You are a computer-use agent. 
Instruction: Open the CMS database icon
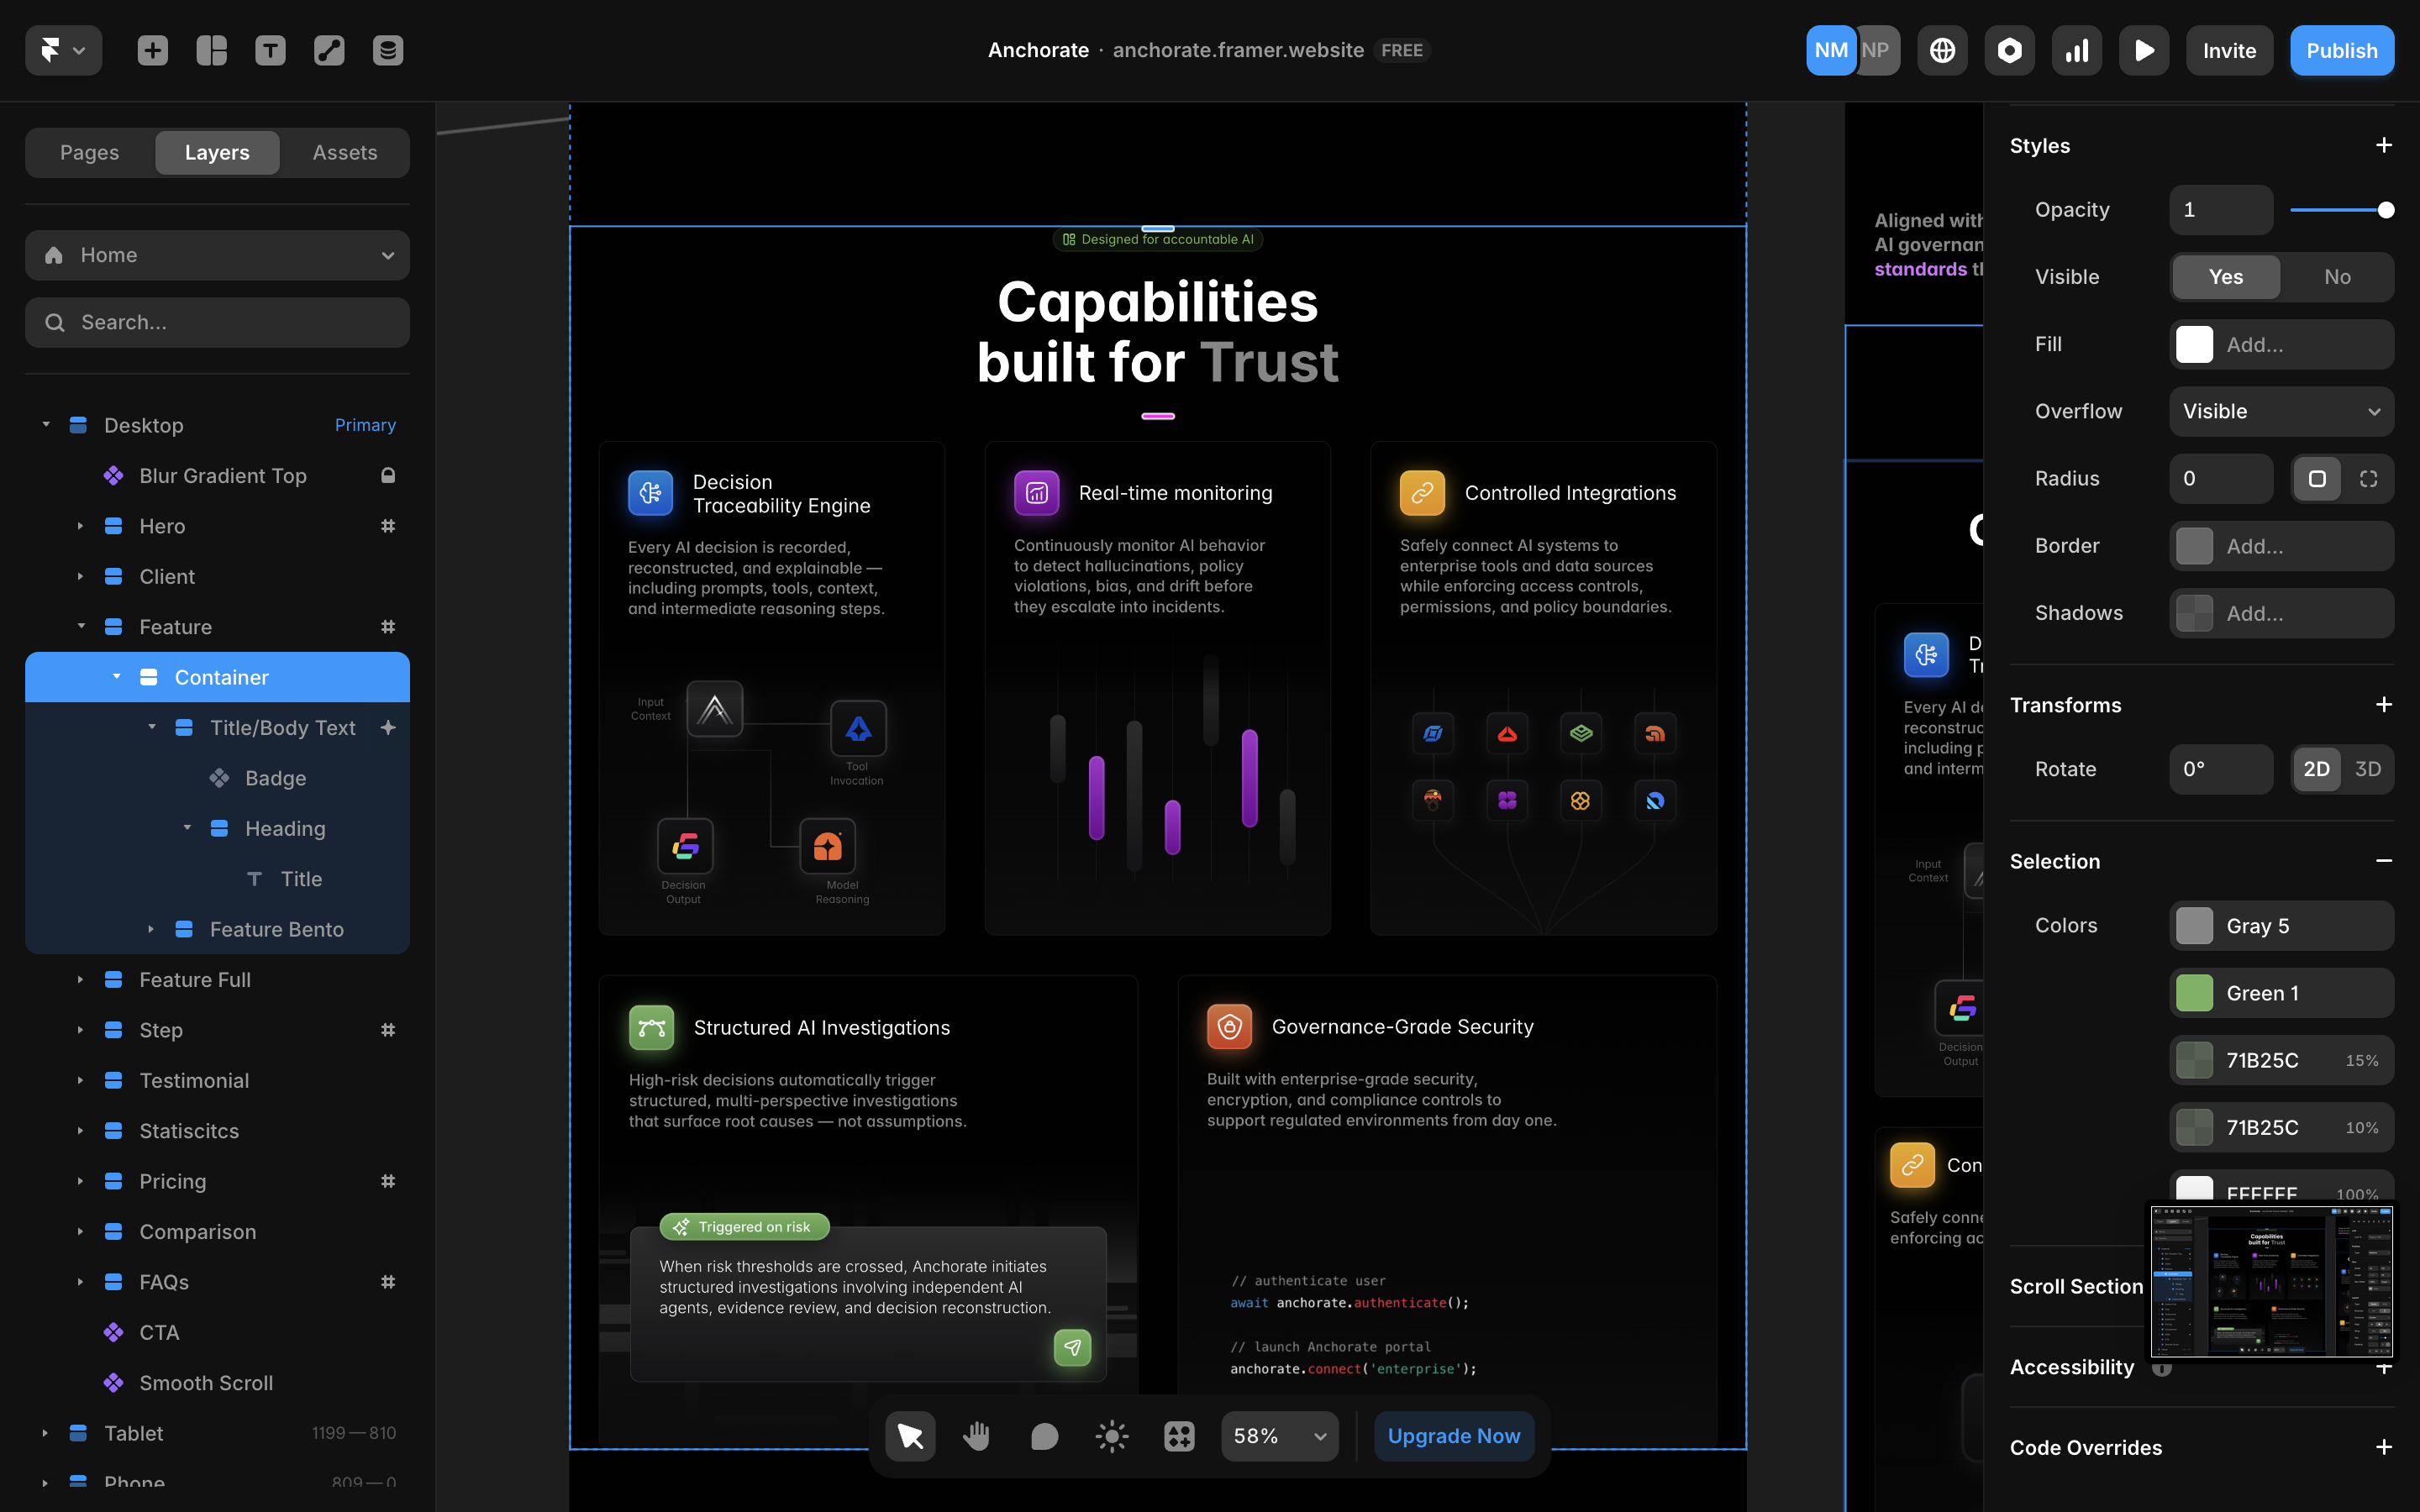(388, 50)
